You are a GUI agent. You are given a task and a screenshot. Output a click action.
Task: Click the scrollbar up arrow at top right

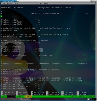[x=96, y=3]
